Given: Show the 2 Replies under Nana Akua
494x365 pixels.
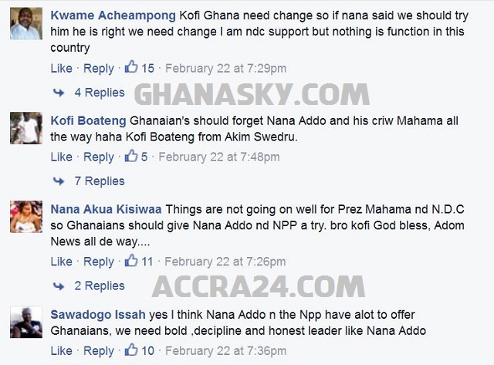Looking at the screenshot, I should [x=100, y=286].
